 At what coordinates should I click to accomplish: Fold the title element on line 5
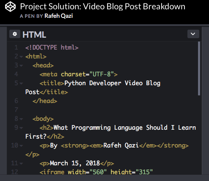click(21, 84)
